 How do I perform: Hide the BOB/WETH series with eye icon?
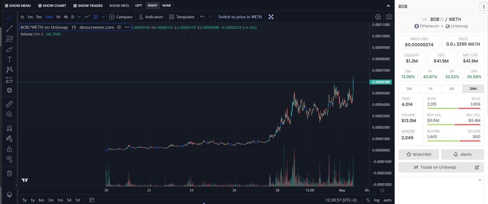119,27
